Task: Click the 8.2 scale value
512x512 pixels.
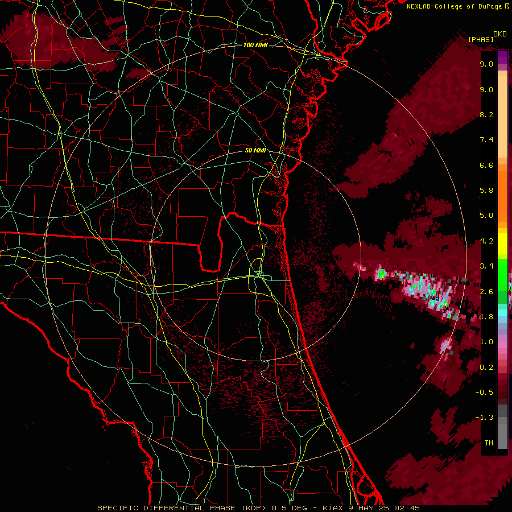Action: [x=486, y=114]
